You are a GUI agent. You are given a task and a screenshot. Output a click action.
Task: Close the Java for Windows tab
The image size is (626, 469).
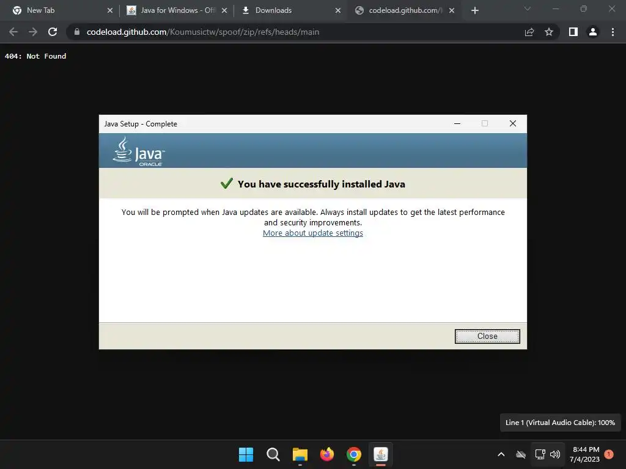224,10
